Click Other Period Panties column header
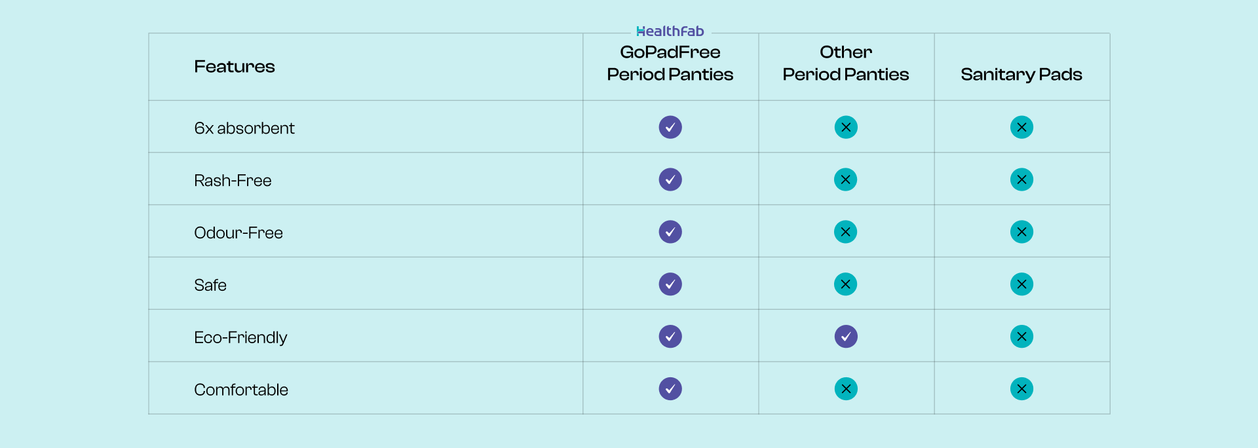 click(x=845, y=64)
